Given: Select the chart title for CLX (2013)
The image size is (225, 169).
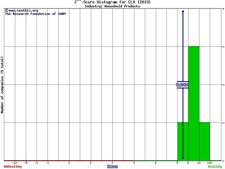Looking at the screenshot, I should [x=112, y=2].
